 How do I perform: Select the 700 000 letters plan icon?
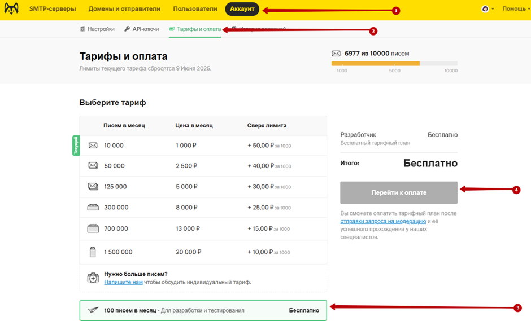coord(93,228)
